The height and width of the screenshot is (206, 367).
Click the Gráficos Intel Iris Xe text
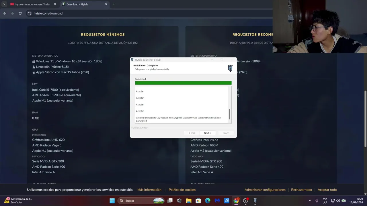point(204,140)
